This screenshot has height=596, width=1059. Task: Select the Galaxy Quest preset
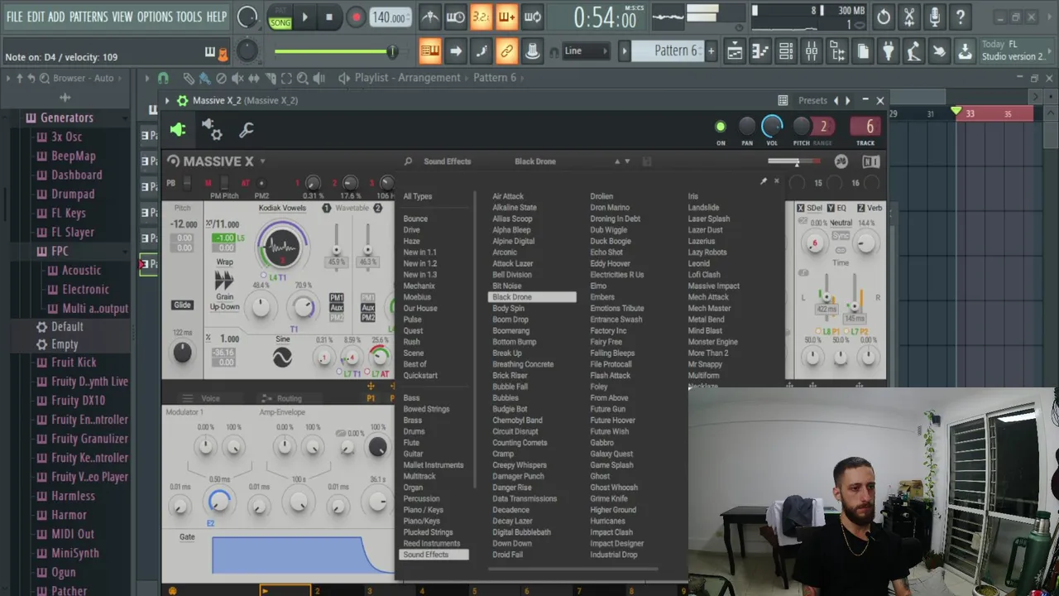point(611,454)
